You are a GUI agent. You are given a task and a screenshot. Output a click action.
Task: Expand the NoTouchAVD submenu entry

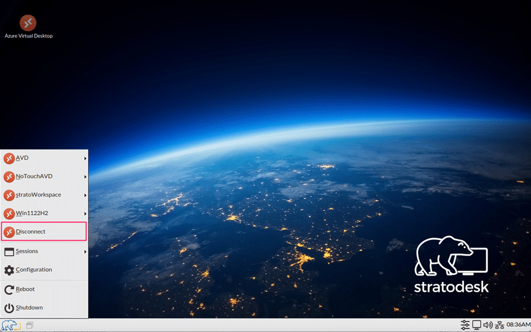coord(44,177)
